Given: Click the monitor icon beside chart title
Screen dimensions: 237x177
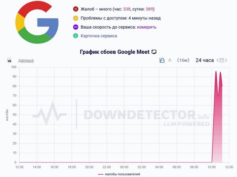Looking at the screenshot, I should (154, 52).
